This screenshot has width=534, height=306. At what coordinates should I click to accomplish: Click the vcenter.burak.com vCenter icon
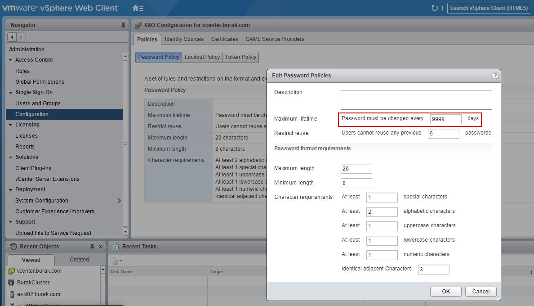pos(11,271)
